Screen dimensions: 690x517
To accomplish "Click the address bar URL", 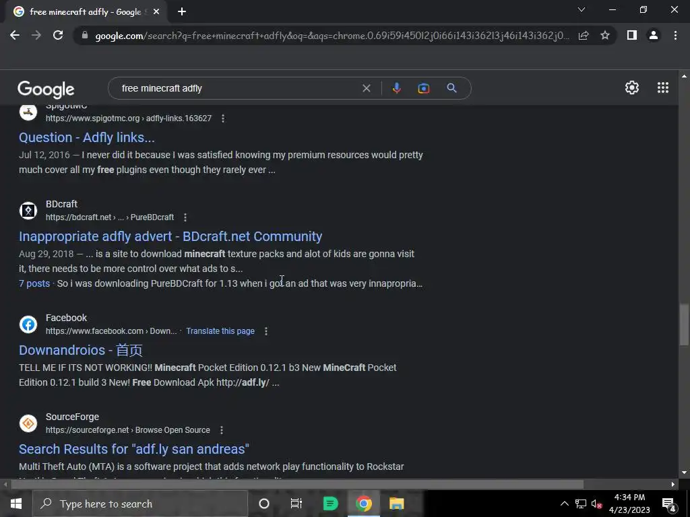I will 332,36.
